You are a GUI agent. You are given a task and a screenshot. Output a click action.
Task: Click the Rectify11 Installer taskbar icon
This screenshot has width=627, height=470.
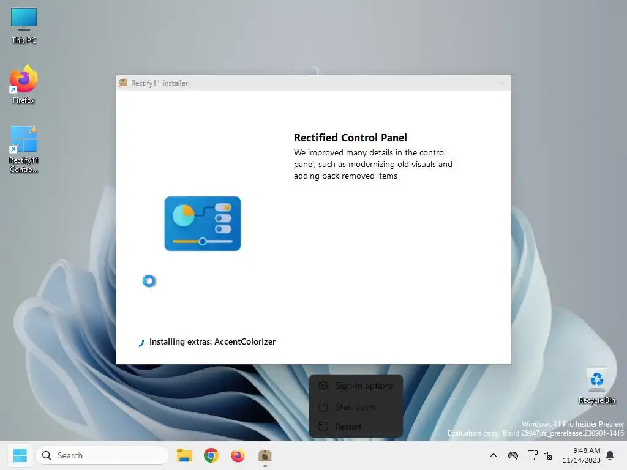pos(265,455)
